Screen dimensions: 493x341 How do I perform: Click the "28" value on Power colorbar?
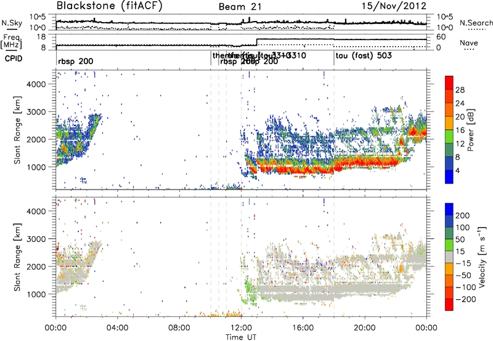459,90
